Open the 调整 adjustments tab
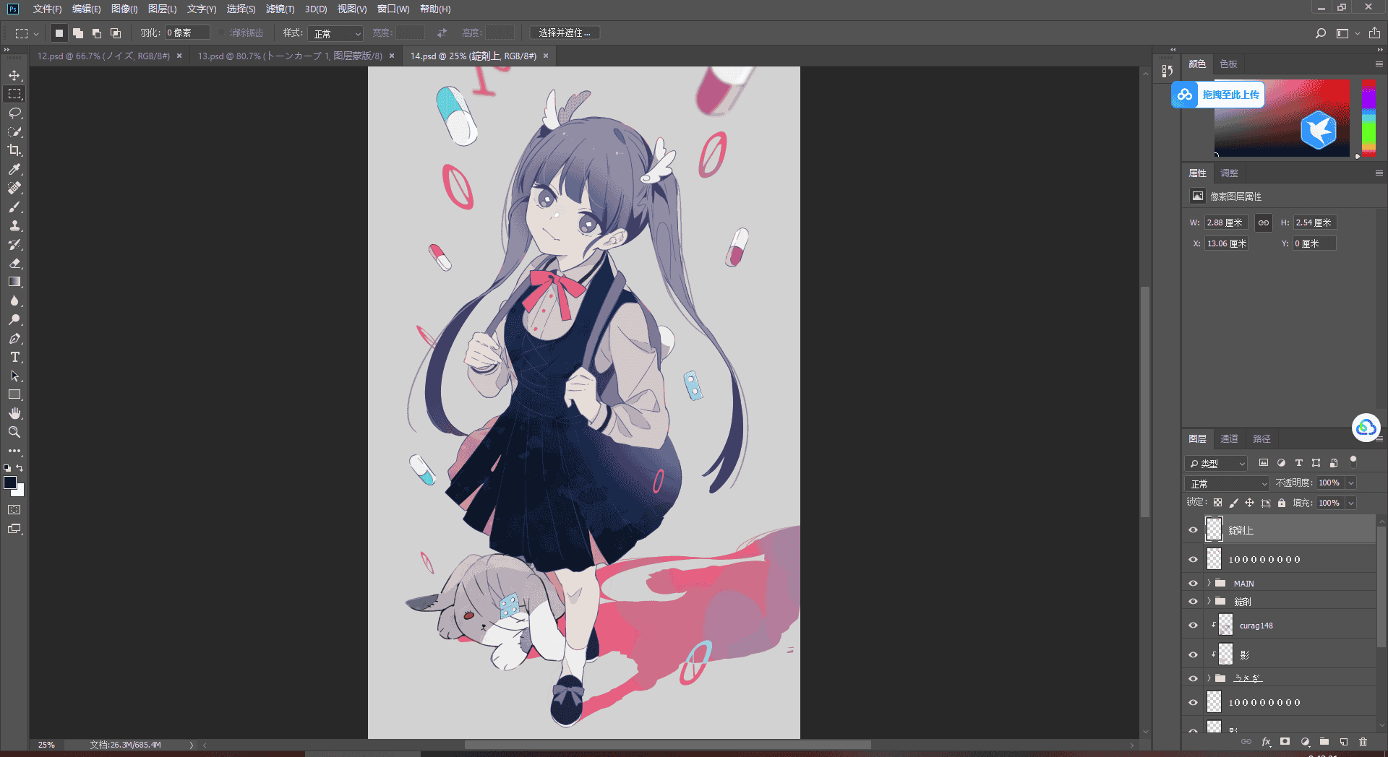Image resolution: width=1388 pixels, height=757 pixels. click(x=1229, y=173)
